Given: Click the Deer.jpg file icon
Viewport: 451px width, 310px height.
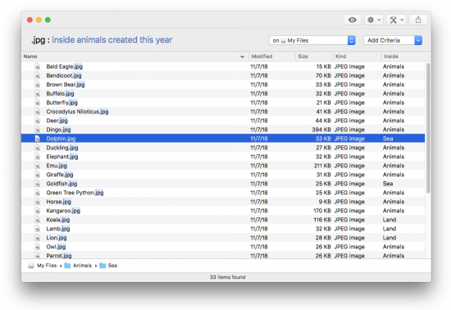Looking at the screenshot, I should pos(38,121).
